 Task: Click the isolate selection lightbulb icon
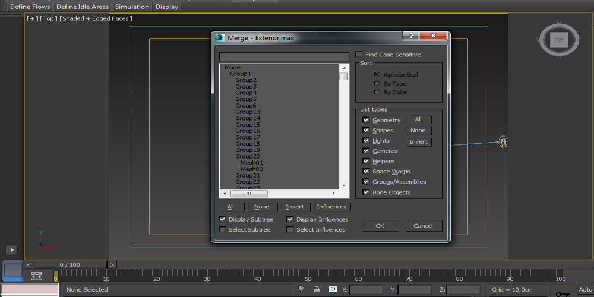tap(301, 289)
